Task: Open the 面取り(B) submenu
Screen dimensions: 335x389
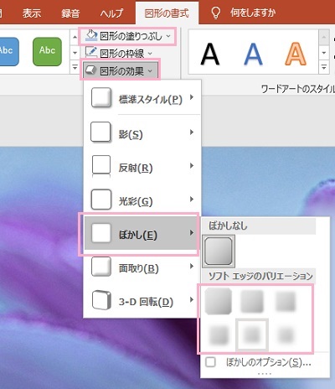Action: 142,267
